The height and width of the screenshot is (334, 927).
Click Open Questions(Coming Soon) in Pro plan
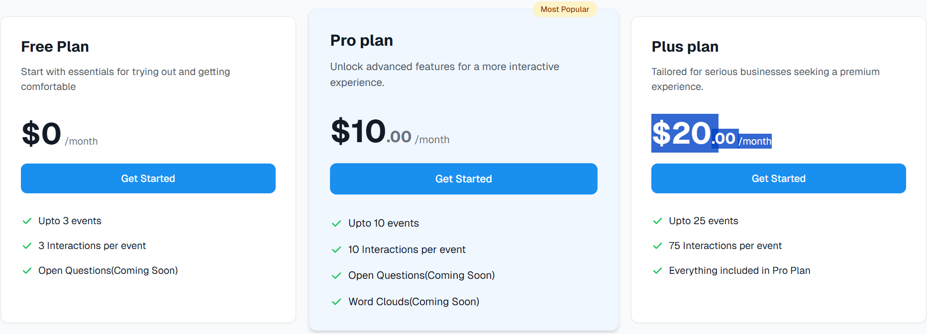click(421, 275)
